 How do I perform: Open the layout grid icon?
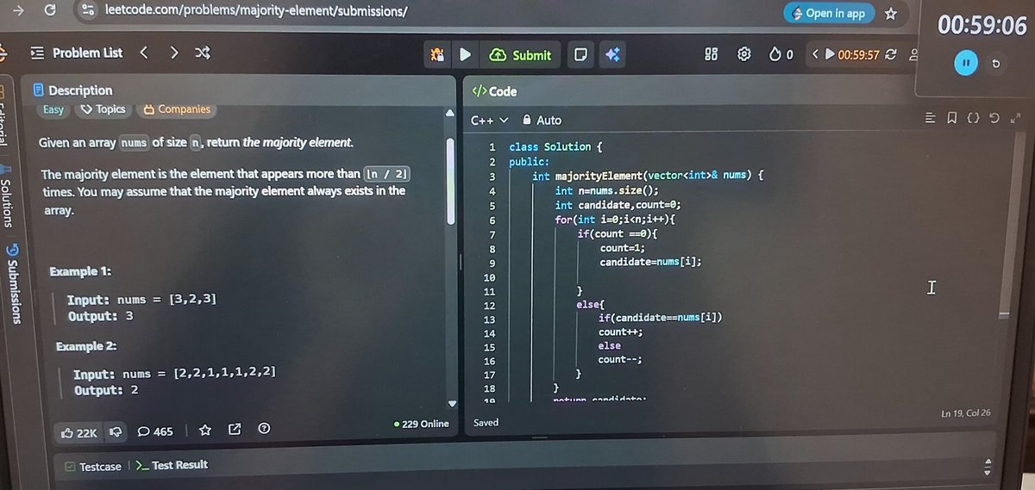click(x=712, y=54)
